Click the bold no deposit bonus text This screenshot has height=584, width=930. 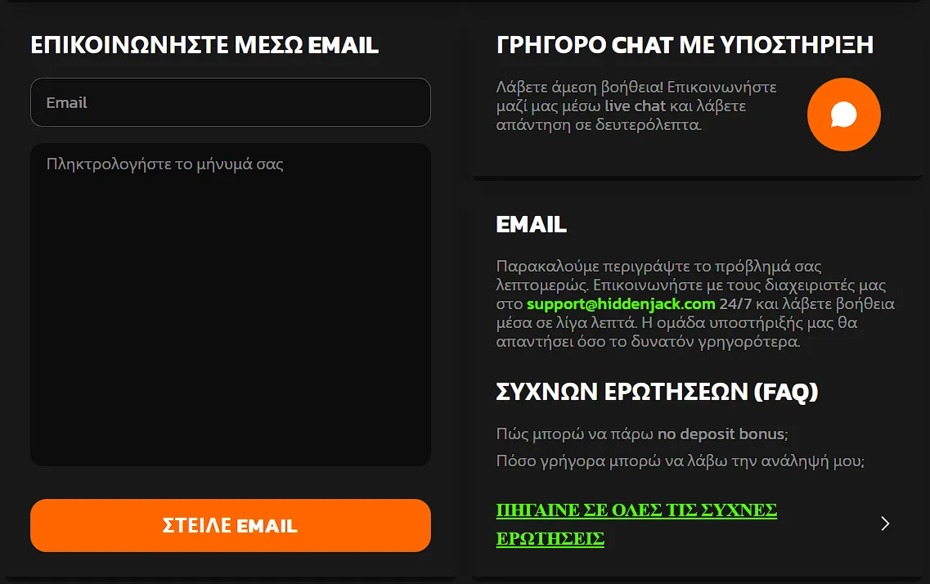[720, 434]
